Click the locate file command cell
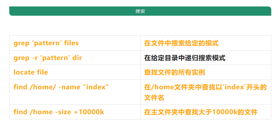The height and width of the screenshot is (125, 279). [x=31, y=72]
